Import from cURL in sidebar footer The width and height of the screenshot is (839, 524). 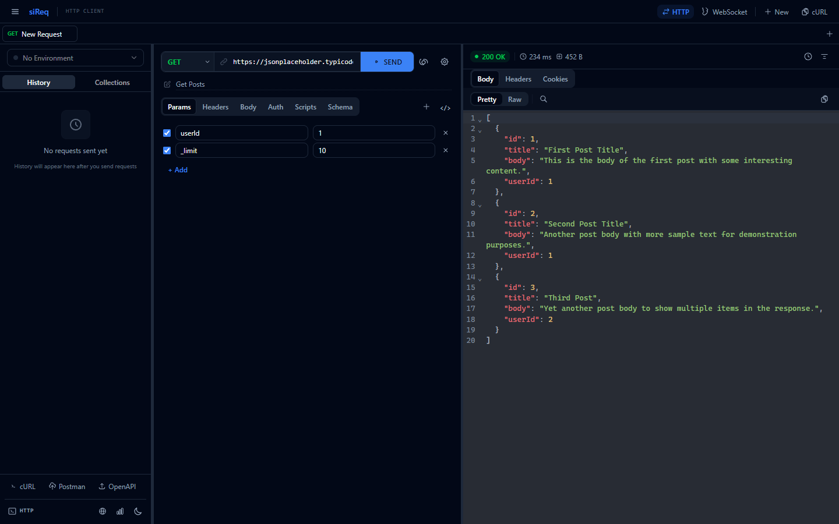click(x=23, y=487)
